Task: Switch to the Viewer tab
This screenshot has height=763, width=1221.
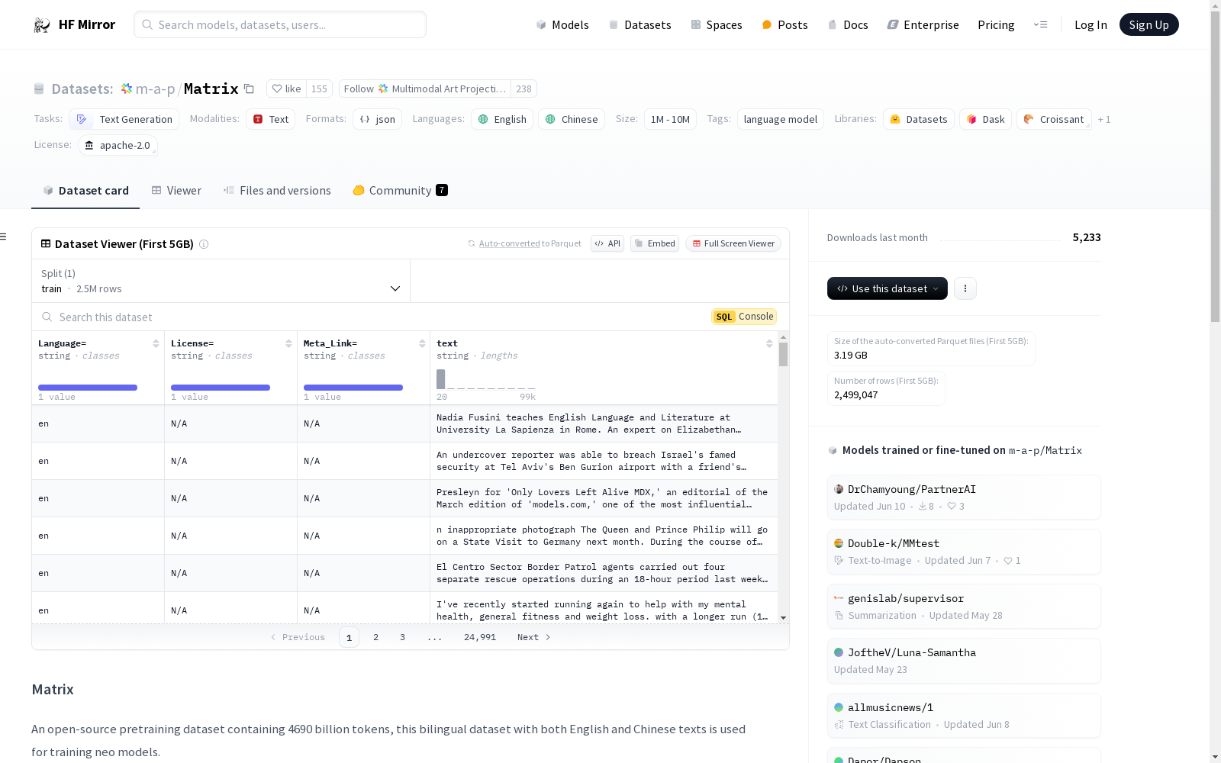Action: (176, 191)
